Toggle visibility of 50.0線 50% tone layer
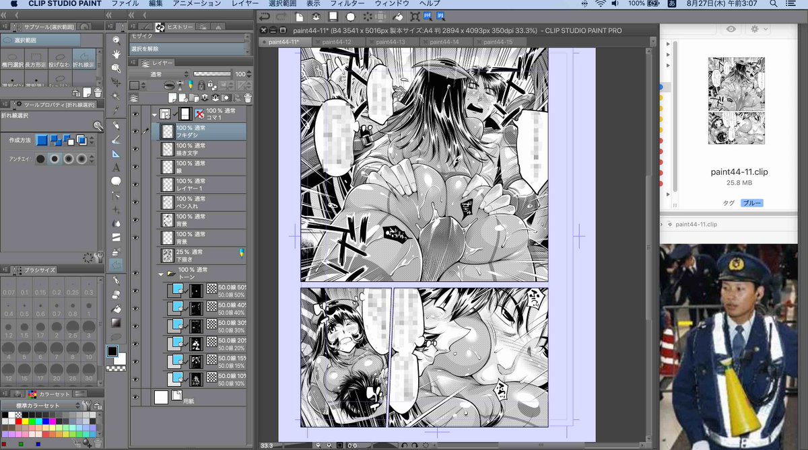 point(135,291)
